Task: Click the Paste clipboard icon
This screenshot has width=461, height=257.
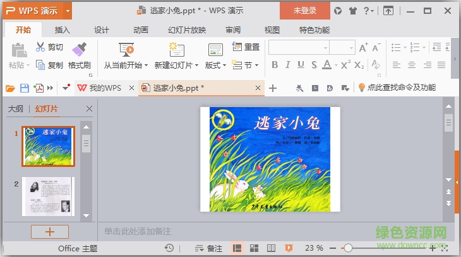Action: pos(19,50)
